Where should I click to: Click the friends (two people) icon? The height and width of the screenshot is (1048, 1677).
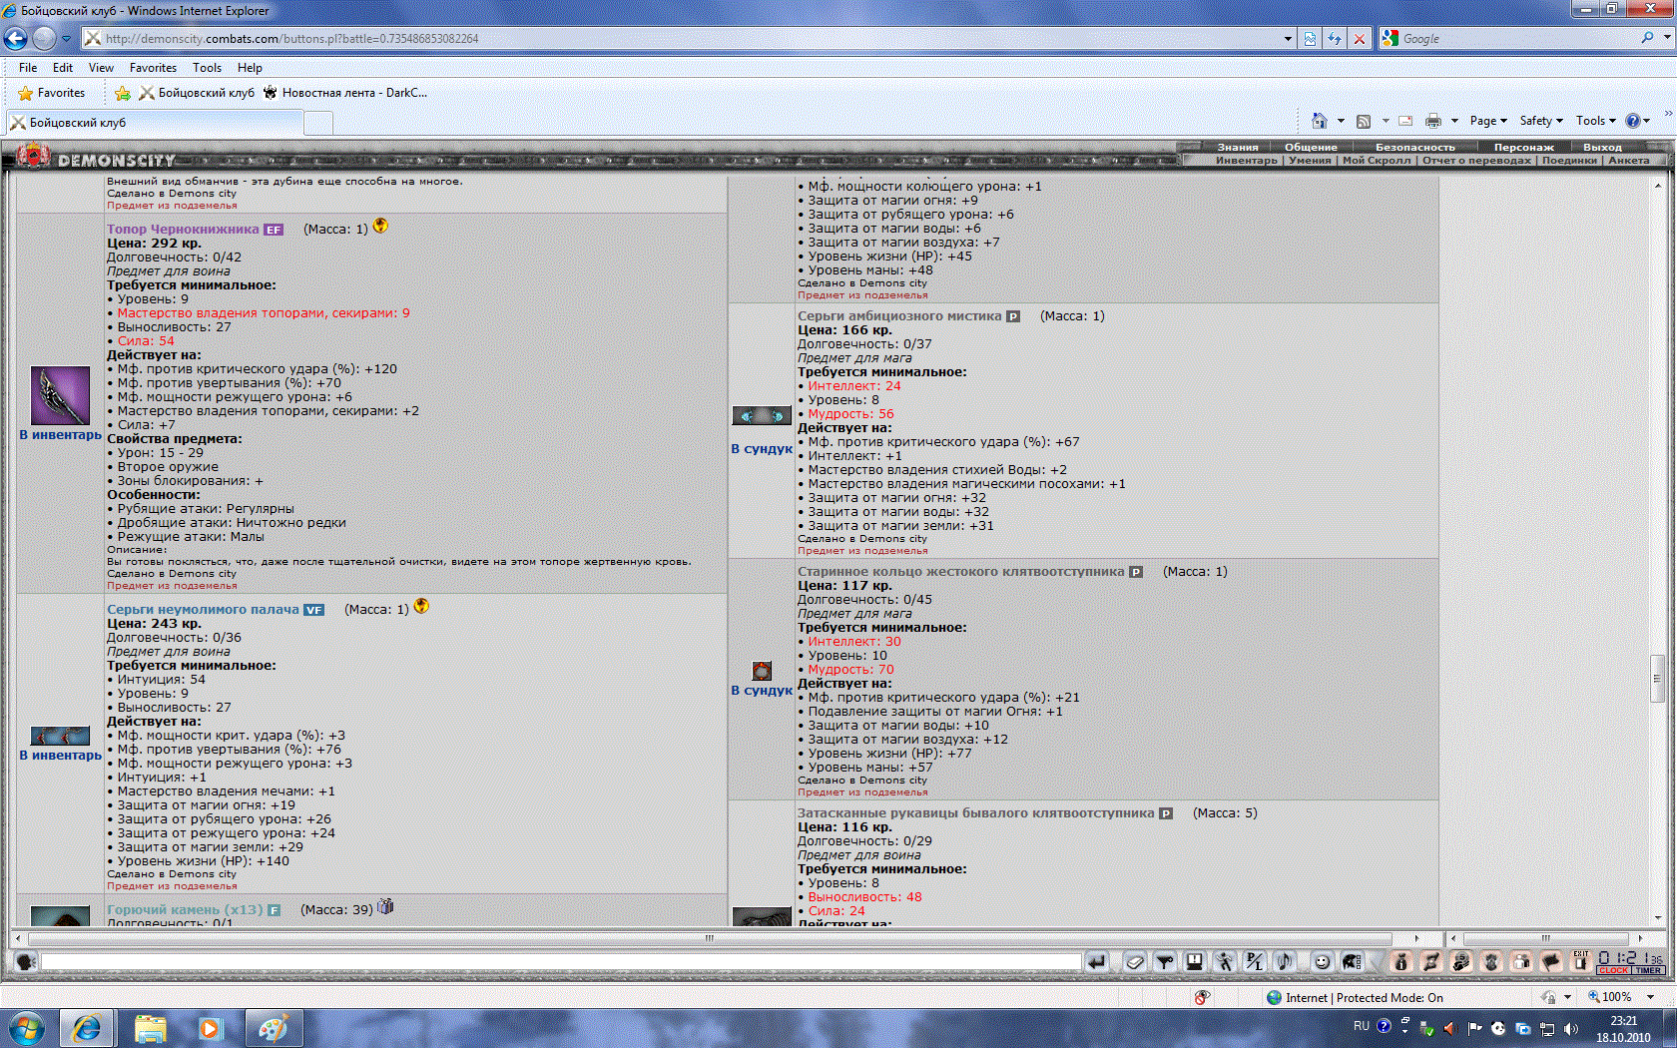tap(1521, 961)
